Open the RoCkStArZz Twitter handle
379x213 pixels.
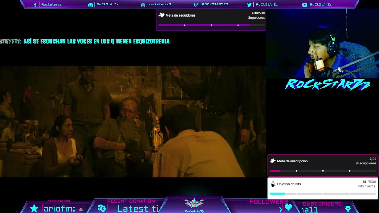[267, 5]
